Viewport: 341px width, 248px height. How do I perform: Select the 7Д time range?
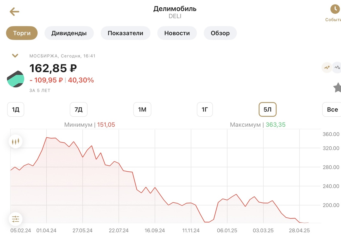(78, 110)
